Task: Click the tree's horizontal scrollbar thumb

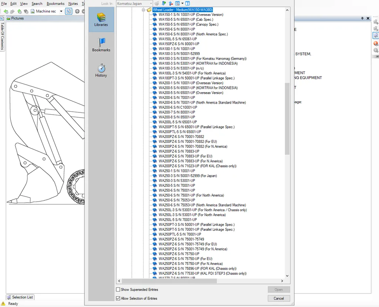Action: tap(170, 281)
